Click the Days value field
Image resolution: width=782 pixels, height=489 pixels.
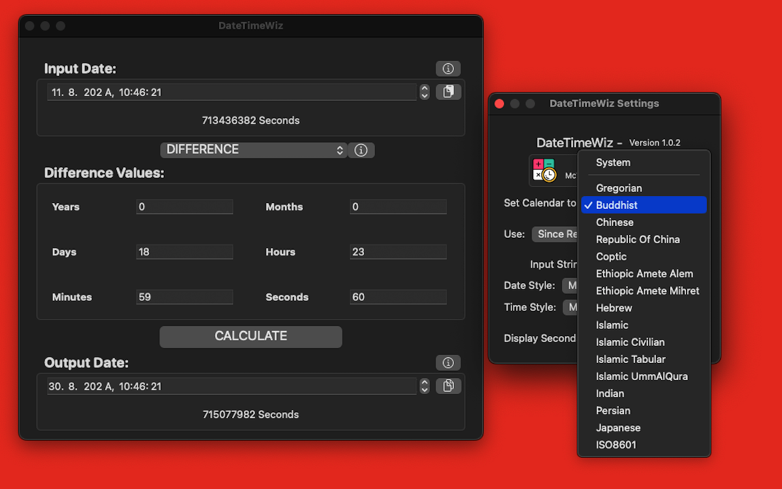(x=184, y=252)
